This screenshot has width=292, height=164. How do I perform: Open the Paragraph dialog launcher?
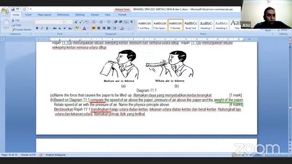tap(133, 34)
